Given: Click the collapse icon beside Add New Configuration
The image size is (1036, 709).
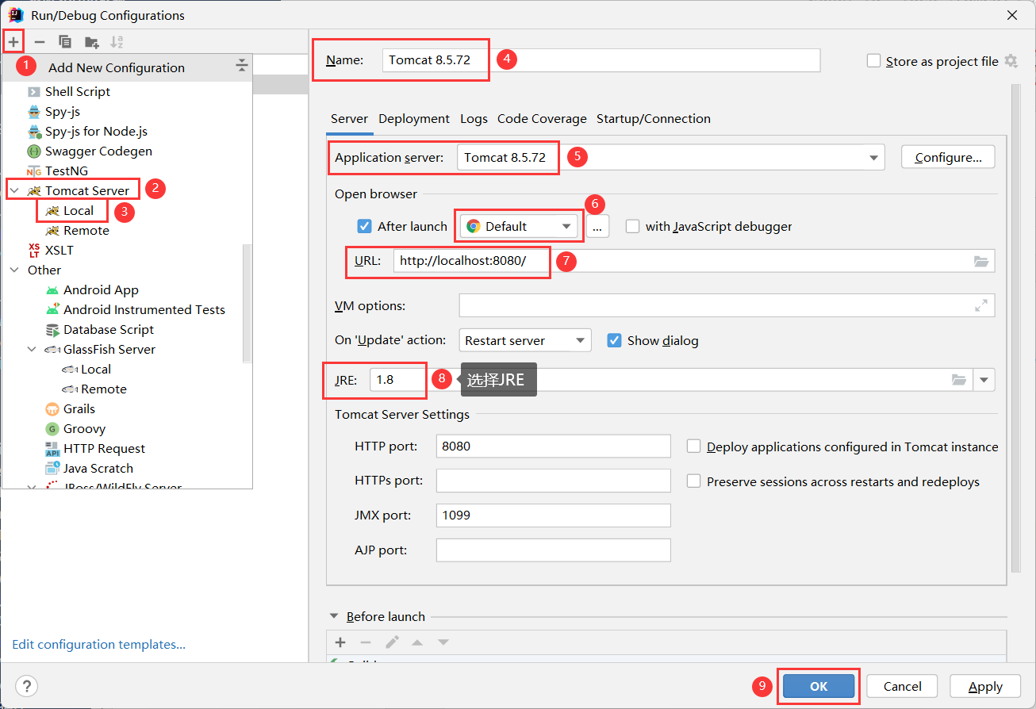Looking at the screenshot, I should (x=242, y=66).
